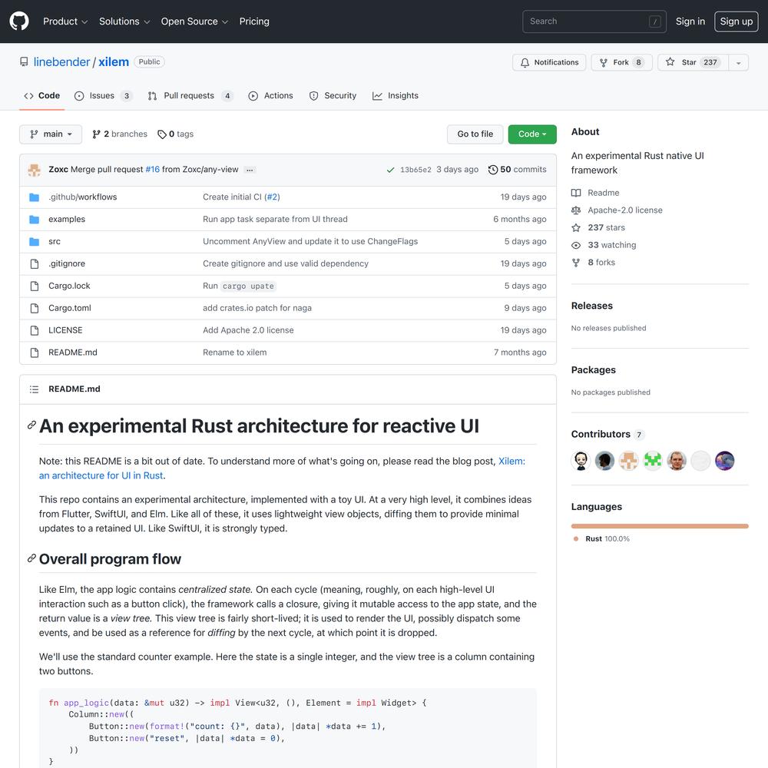
Task: Switch to the Pull requests tab
Action: click(190, 96)
